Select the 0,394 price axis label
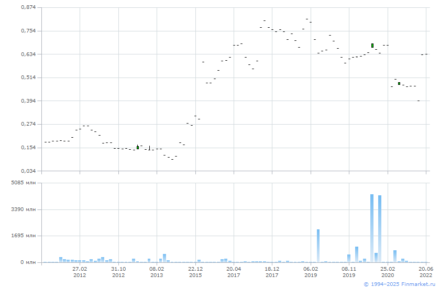440x288 pixels. coord(28,101)
